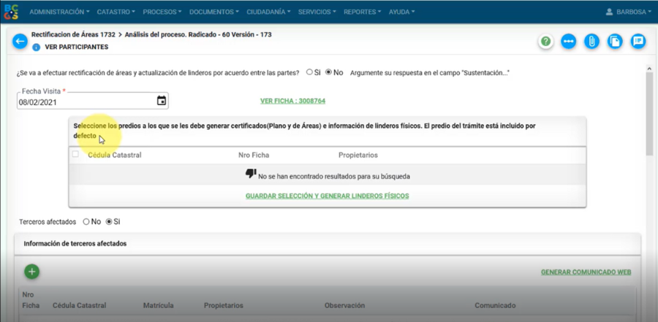This screenshot has height=322, width=658.
Task: Click the Fecha Visita date input field
Action: (84, 102)
